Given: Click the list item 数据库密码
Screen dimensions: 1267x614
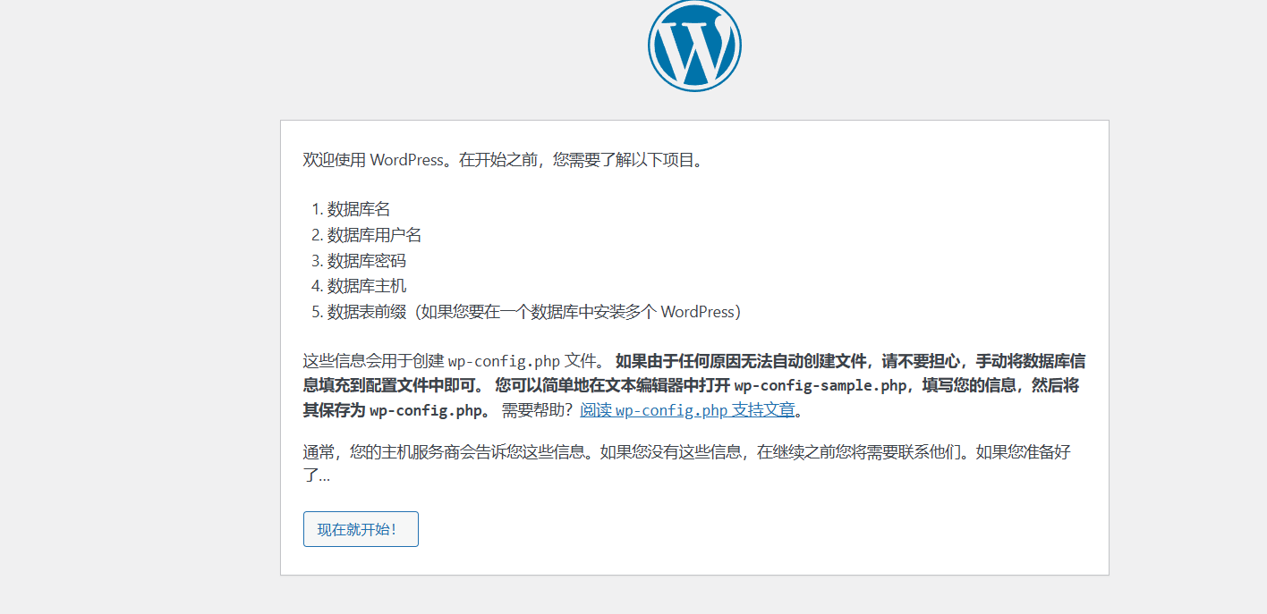Looking at the screenshot, I should click(367, 261).
